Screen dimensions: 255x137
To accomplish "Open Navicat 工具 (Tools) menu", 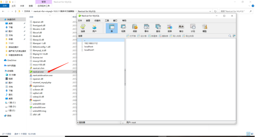I will (x=107, y=21).
